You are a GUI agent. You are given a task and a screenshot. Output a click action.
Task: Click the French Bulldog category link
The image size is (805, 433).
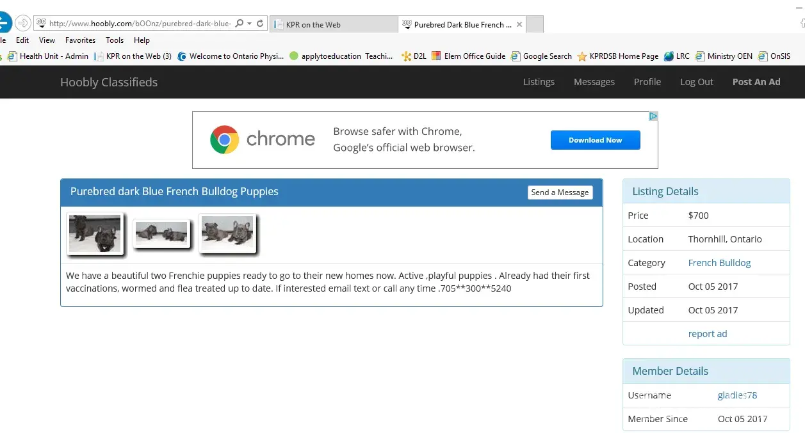719,263
